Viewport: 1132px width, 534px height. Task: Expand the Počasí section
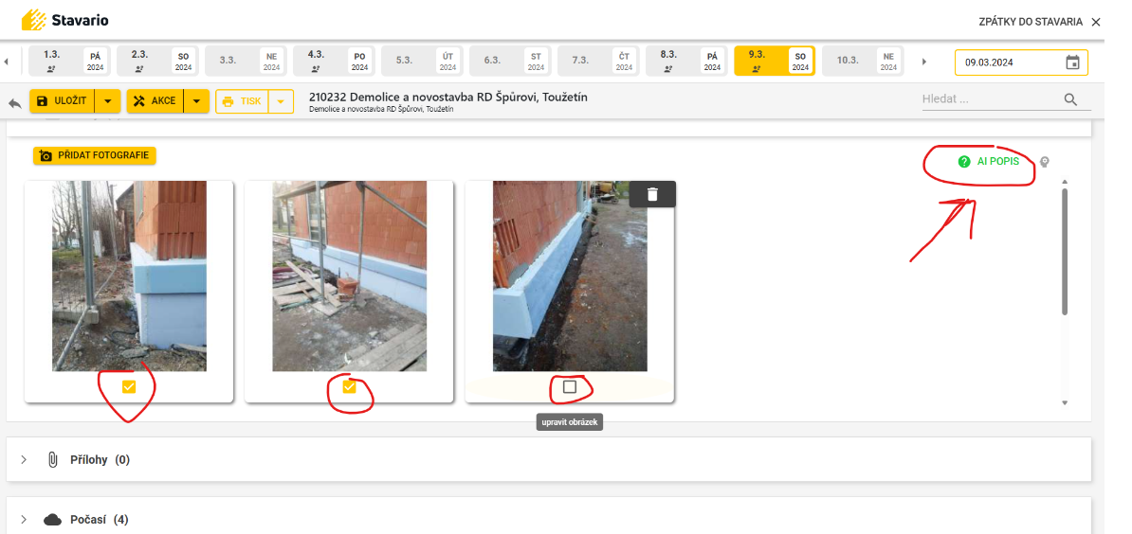click(x=24, y=519)
